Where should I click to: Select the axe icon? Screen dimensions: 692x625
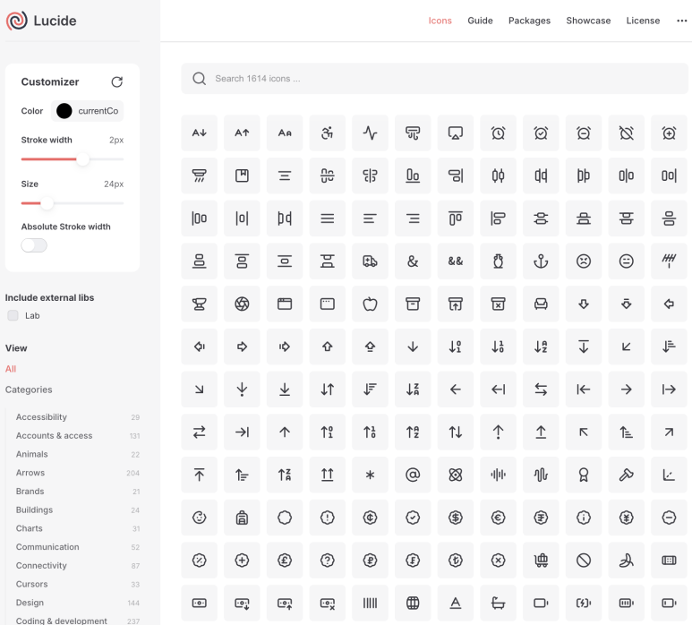click(x=627, y=475)
